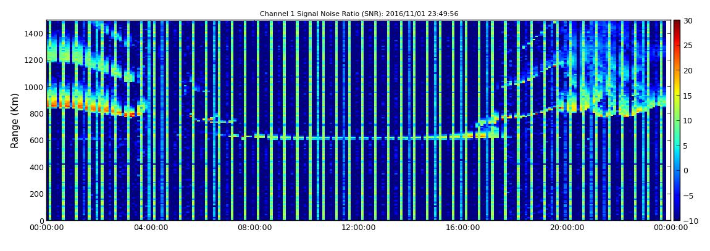Image resolution: width=710 pixels, height=251 pixels.
Task: Click the colorbar label 10
Action: tap(688, 120)
